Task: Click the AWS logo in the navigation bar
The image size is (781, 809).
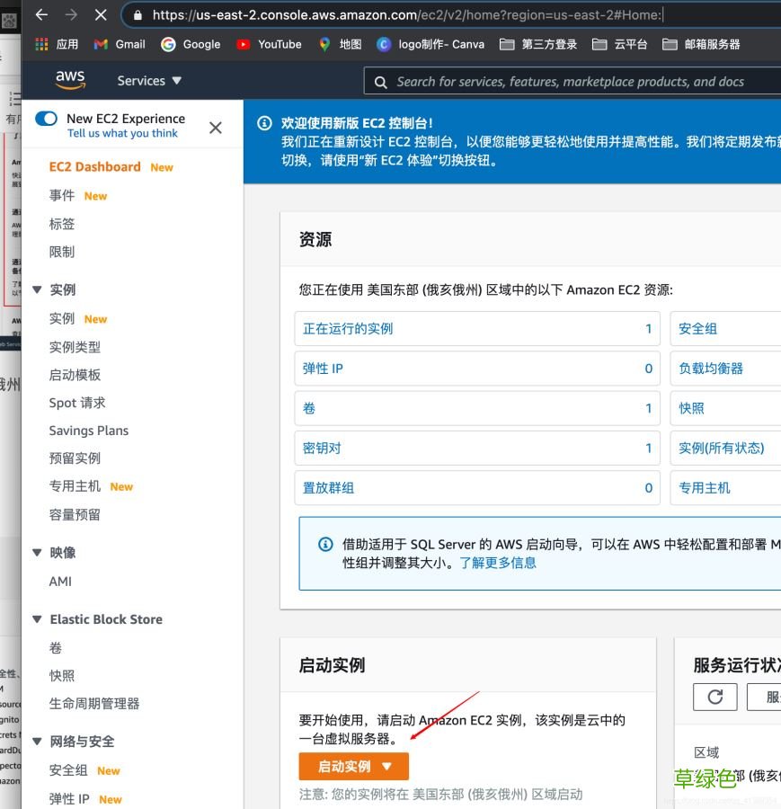Action: point(70,80)
